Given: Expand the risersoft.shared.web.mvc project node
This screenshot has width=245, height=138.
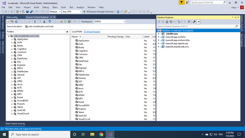Looking at the screenshot, I should pos(159,47).
